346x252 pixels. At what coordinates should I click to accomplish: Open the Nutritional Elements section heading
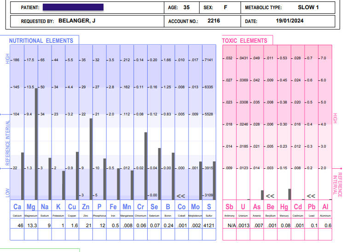(41, 41)
